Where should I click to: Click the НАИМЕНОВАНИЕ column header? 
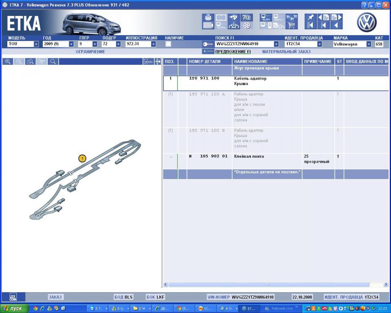click(267, 62)
